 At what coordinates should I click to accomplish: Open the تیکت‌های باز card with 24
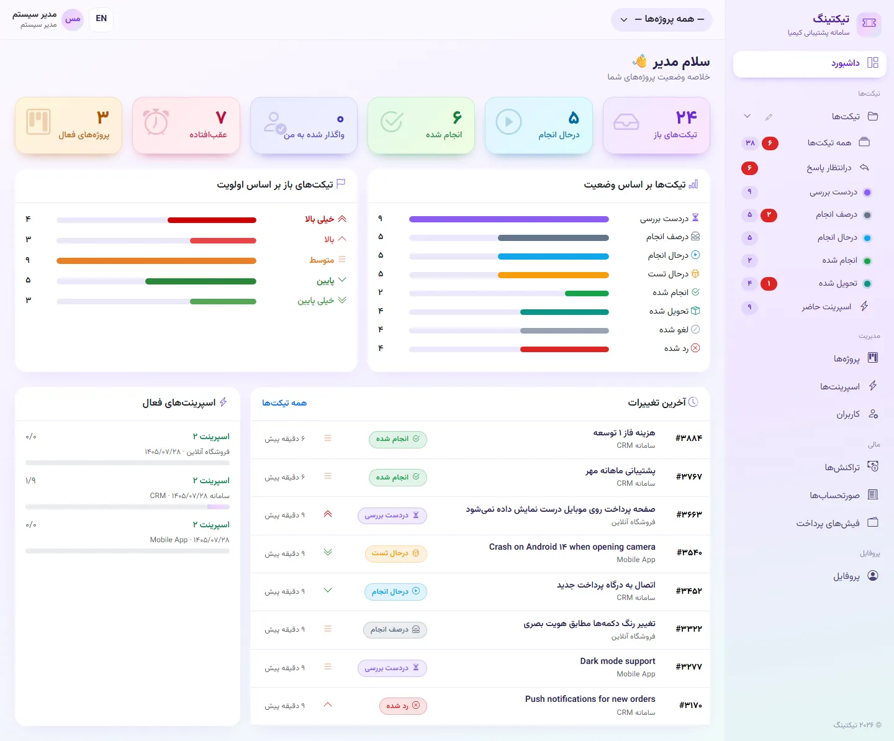coord(656,125)
